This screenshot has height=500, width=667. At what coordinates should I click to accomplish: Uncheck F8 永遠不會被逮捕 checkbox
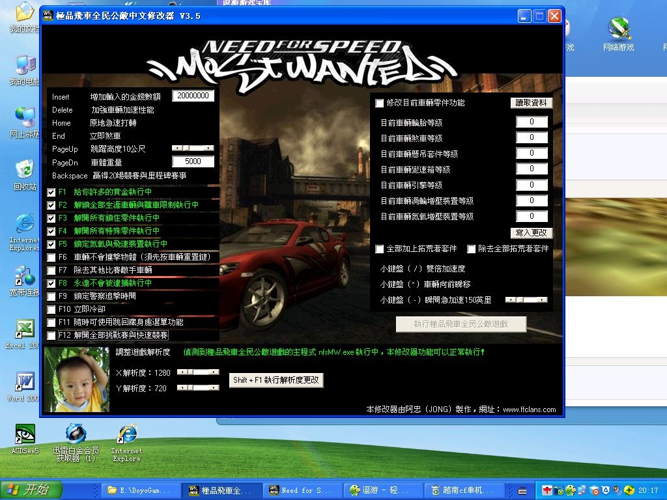pyautogui.click(x=51, y=284)
